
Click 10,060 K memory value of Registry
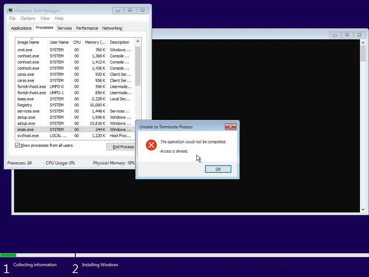click(97, 105)
